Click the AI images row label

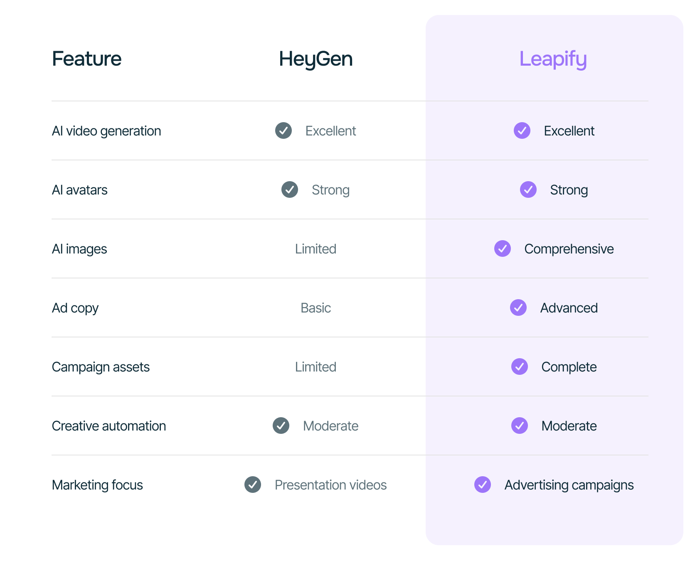pos(79,249)
